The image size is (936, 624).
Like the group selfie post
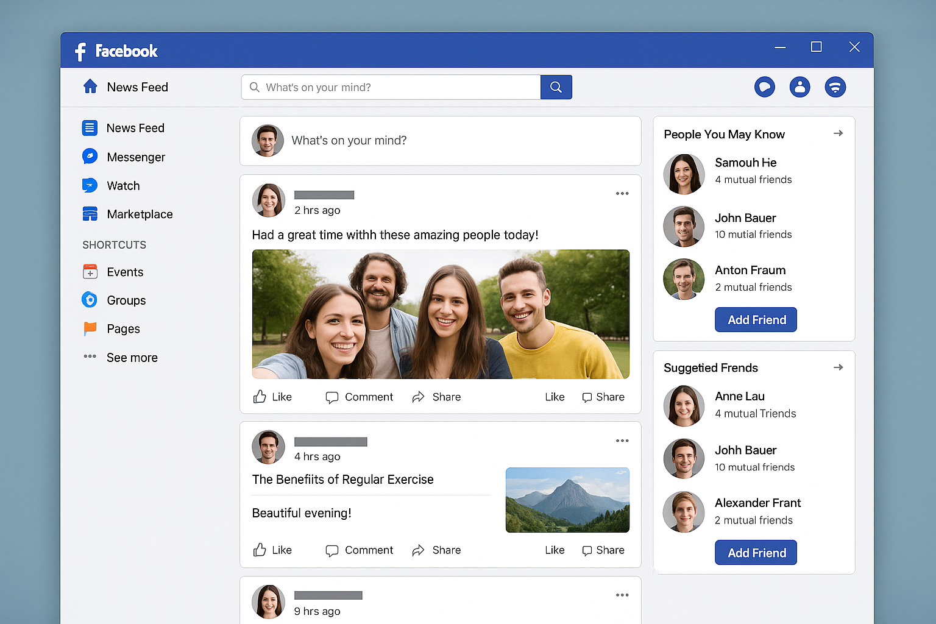(272, 397)
